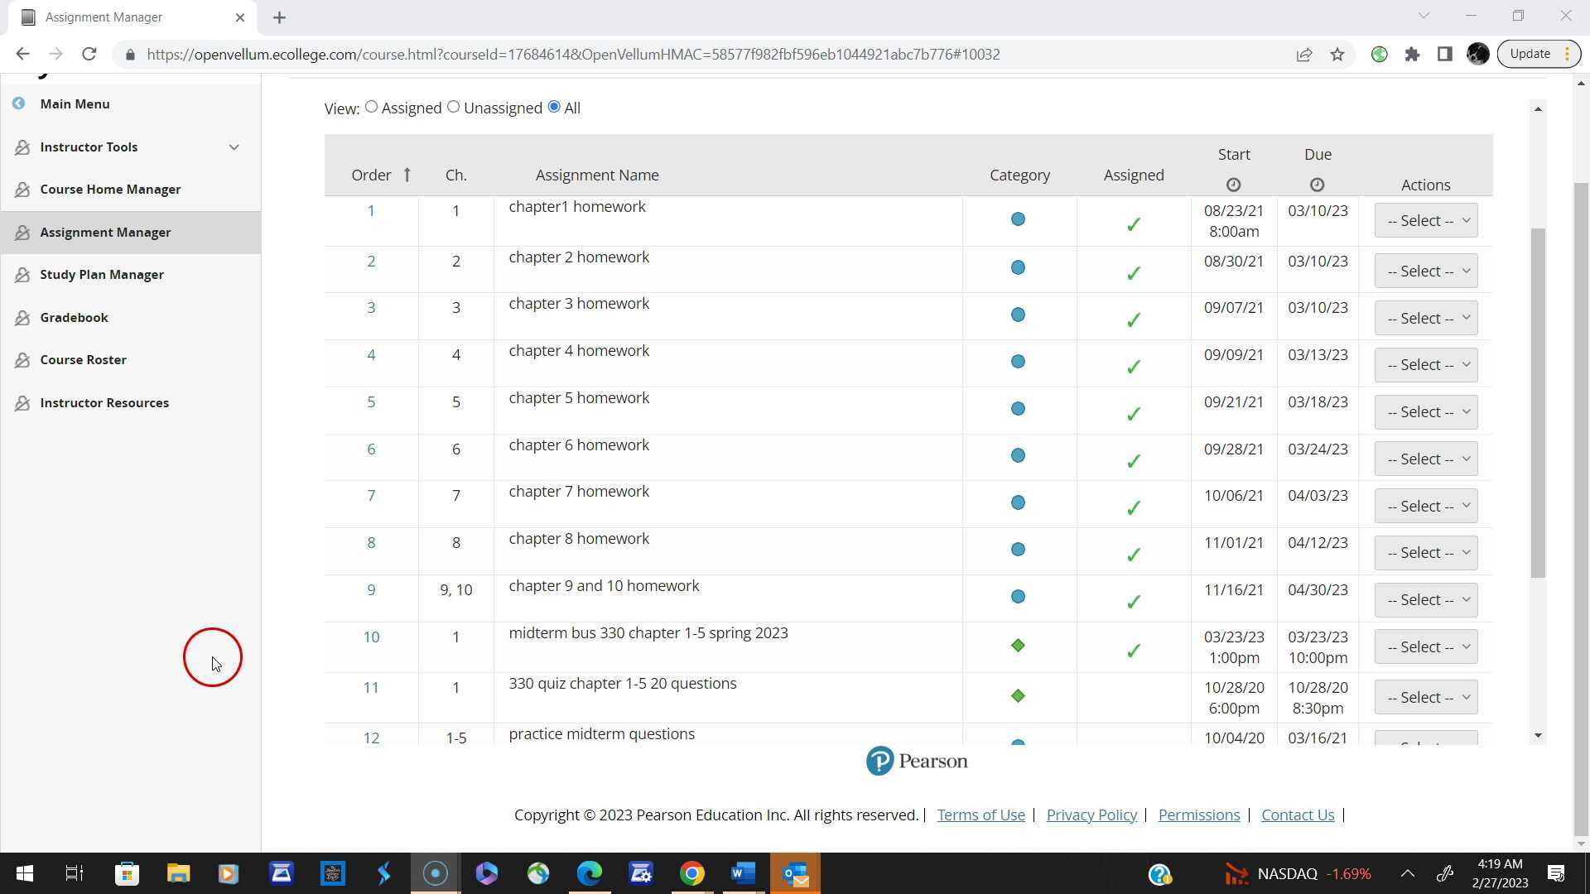Go to Study Plan Manager

click(101, 275)
